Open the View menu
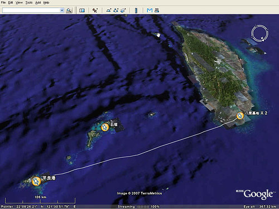The width and height of the screenshot is (279, 209). (19, 3)
